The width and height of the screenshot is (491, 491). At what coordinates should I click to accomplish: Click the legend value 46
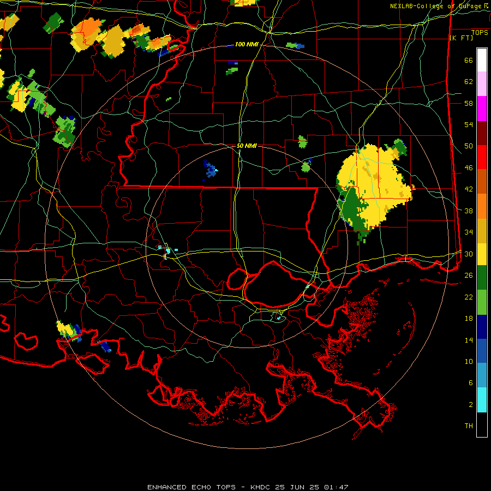tap(469, 168)
